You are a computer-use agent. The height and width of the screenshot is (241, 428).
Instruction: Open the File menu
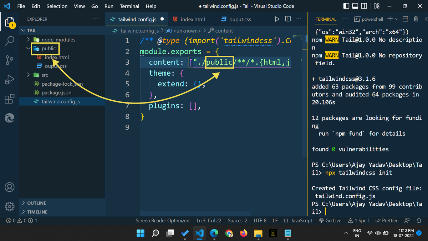(21, 6)
